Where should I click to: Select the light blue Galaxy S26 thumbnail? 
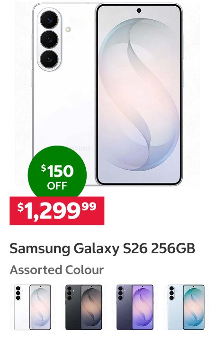tap(186, 307)
